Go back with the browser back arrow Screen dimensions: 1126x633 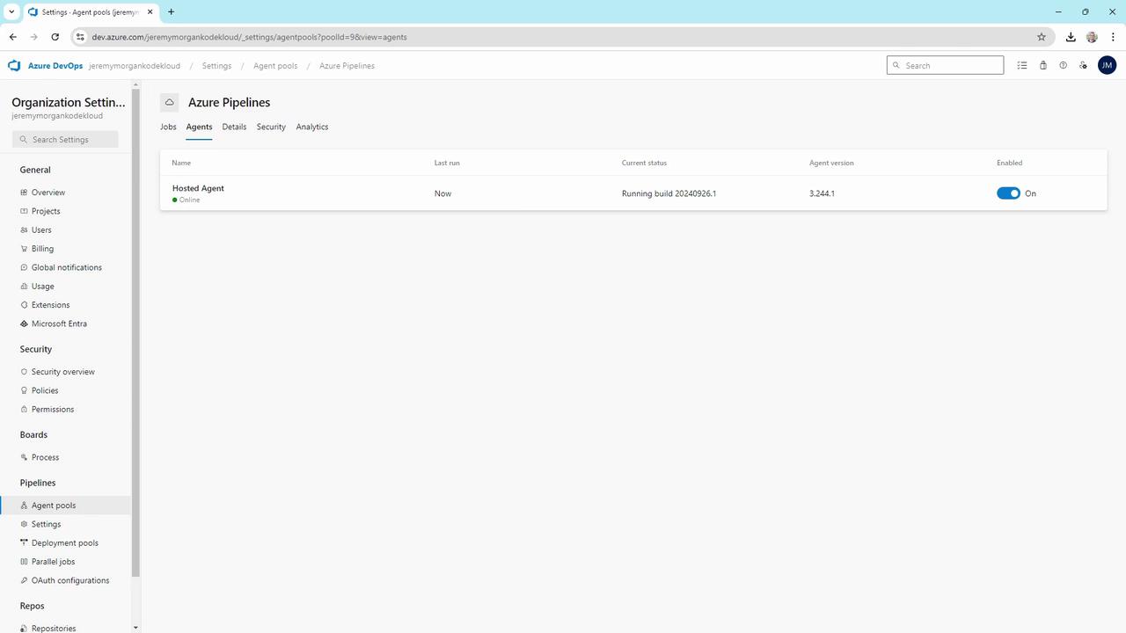[13, 37]
